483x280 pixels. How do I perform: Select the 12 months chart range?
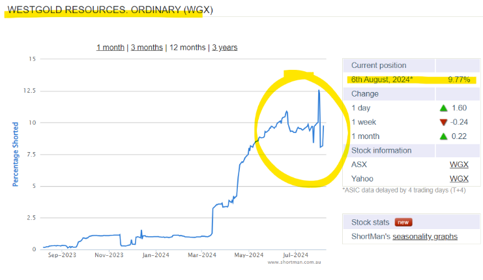coord(187,48)
